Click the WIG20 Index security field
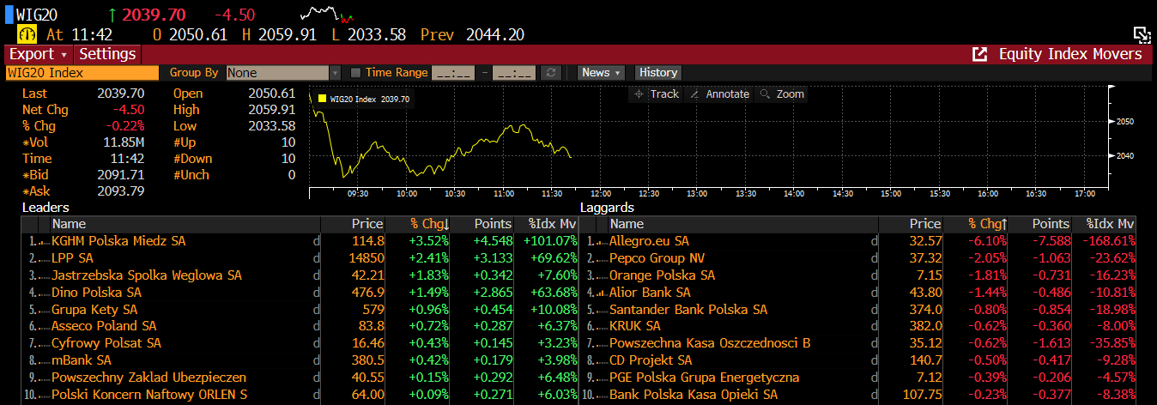Image resolution: width=1157 pixels, height=405 pixels. point(82,73)
